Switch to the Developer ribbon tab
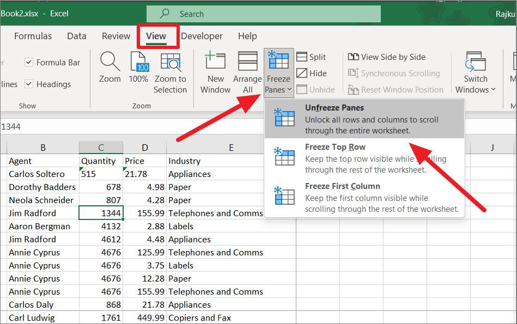This screenshot has height=324, width=517. click(x=202, y=36)
